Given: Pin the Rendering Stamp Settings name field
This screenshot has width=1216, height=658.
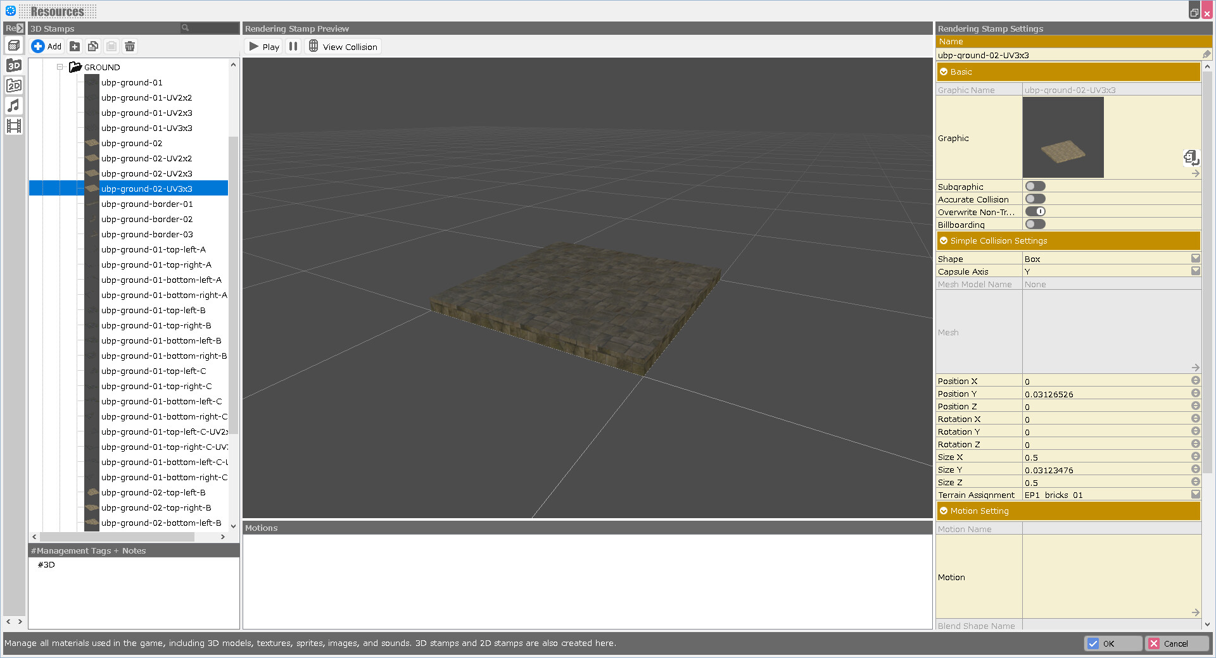Looking at the screenshot, I should (1206, 54).
